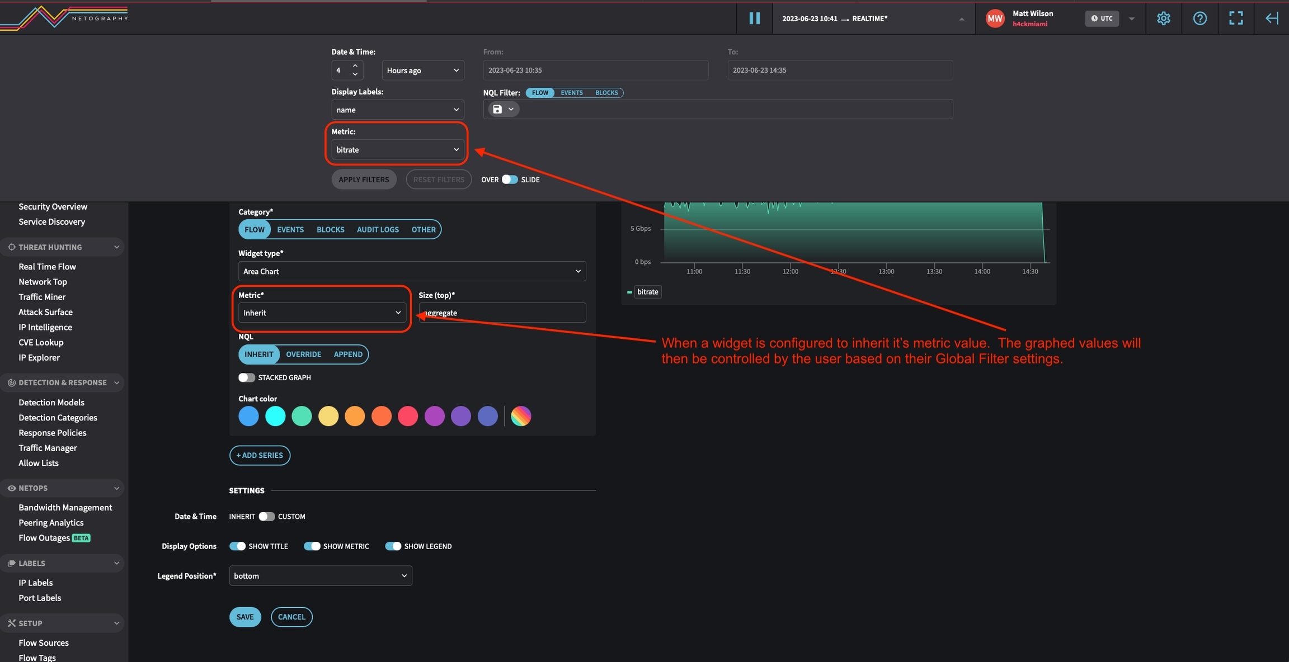Choose the yellow chart color swatch

(328, 416)
